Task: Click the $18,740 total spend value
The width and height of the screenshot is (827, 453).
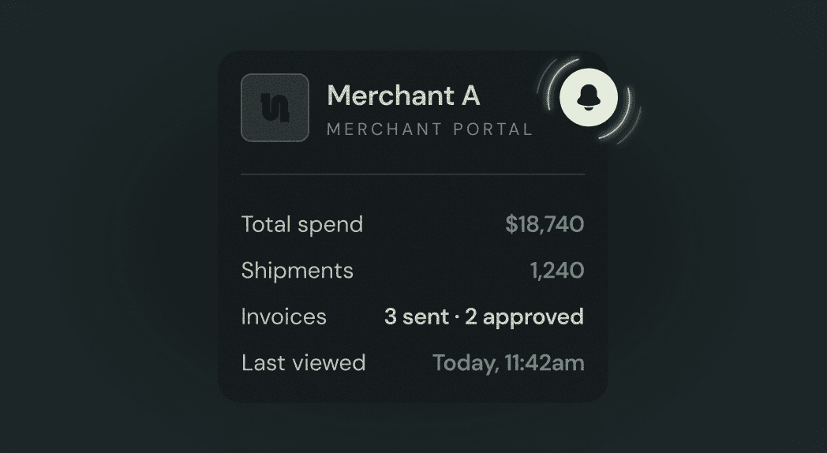Action: tap(544, 224)
